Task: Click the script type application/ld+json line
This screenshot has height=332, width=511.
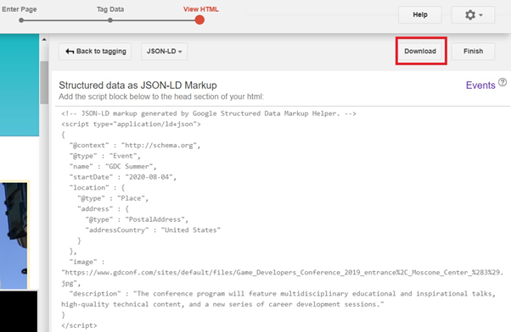Action: coord(131,125)
